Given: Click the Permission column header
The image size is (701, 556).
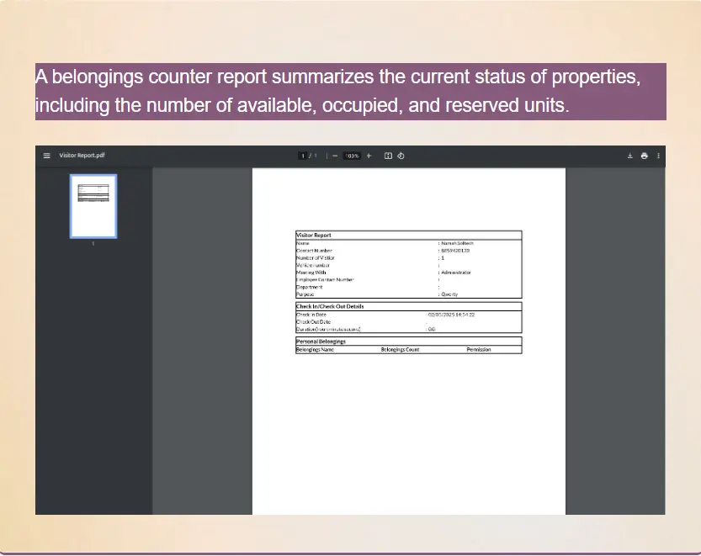Looking at the screenshot, I should tap(478, 349).
